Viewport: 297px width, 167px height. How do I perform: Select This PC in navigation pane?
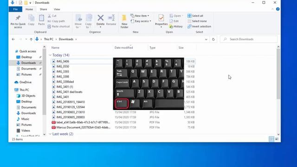[24, 90]
